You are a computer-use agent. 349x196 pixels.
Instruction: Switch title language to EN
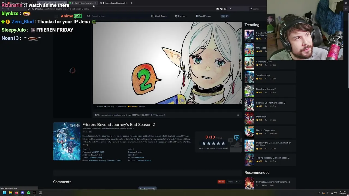pos(222,16)
